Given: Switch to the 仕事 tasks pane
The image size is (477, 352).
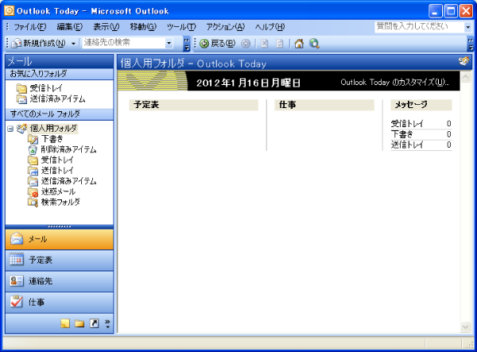Looking at the screenshot, I should 60,303.
